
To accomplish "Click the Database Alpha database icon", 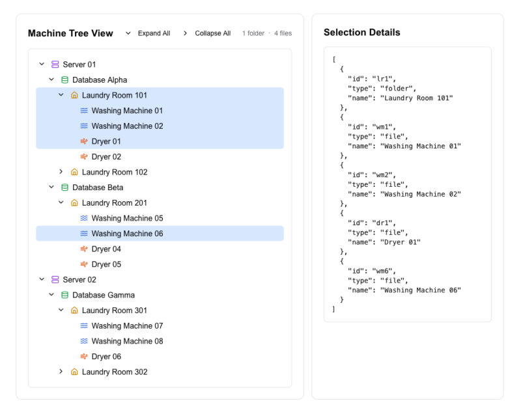I will 64,80.
